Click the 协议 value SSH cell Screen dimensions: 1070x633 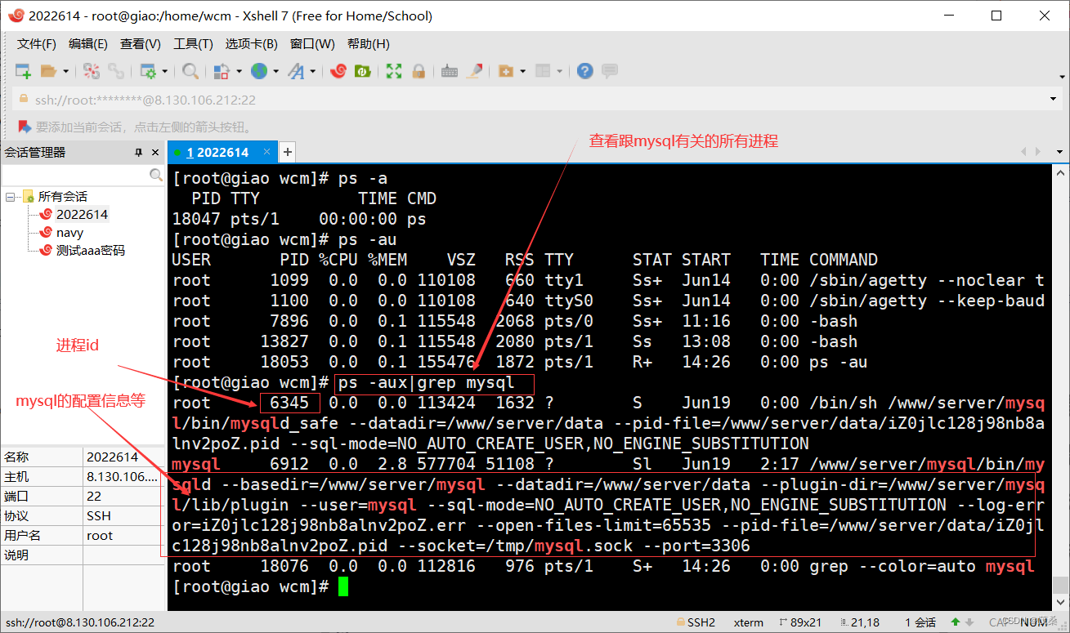(x=123, y=515)
